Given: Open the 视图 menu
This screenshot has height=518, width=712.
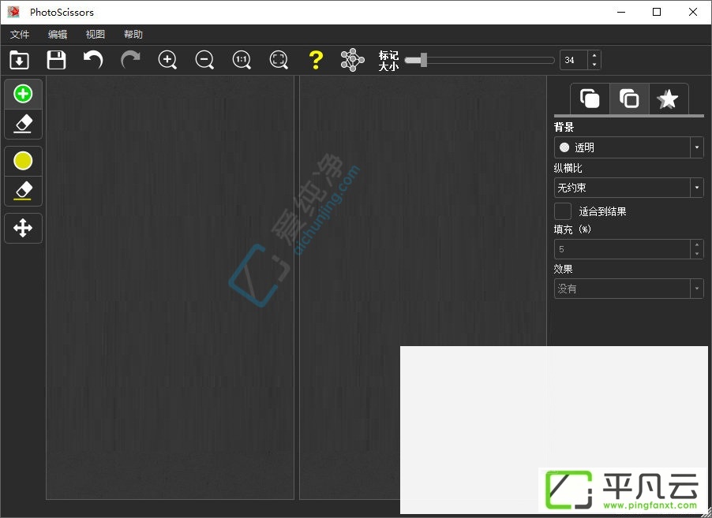Looking at the screenshot, I should (96, 35).
